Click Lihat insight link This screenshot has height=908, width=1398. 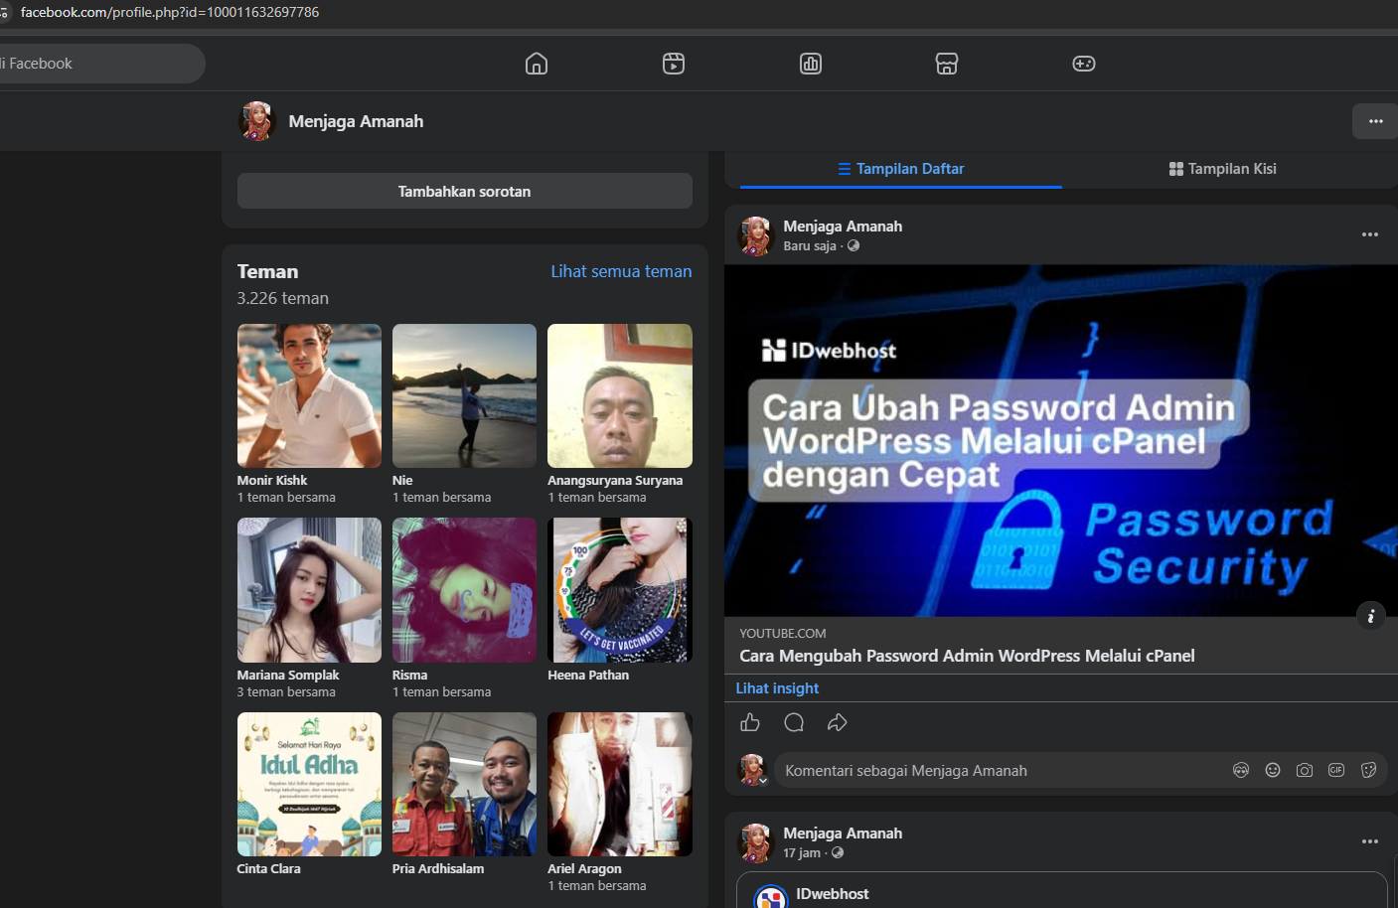click(777, 688)
